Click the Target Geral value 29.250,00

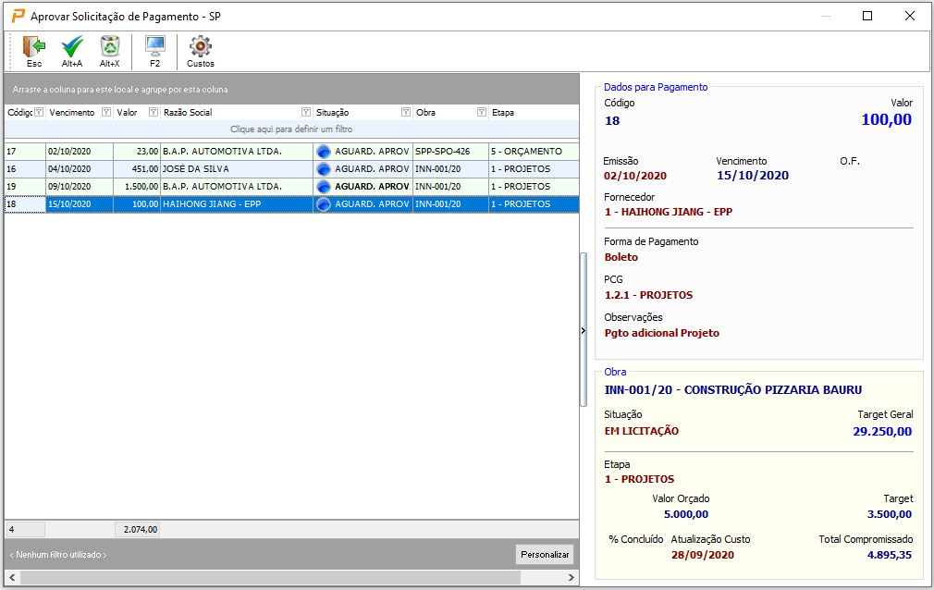click(882, 432)
